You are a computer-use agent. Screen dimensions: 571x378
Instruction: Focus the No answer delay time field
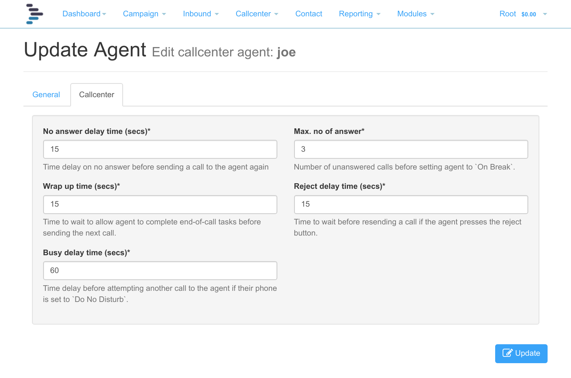(160, 149)
